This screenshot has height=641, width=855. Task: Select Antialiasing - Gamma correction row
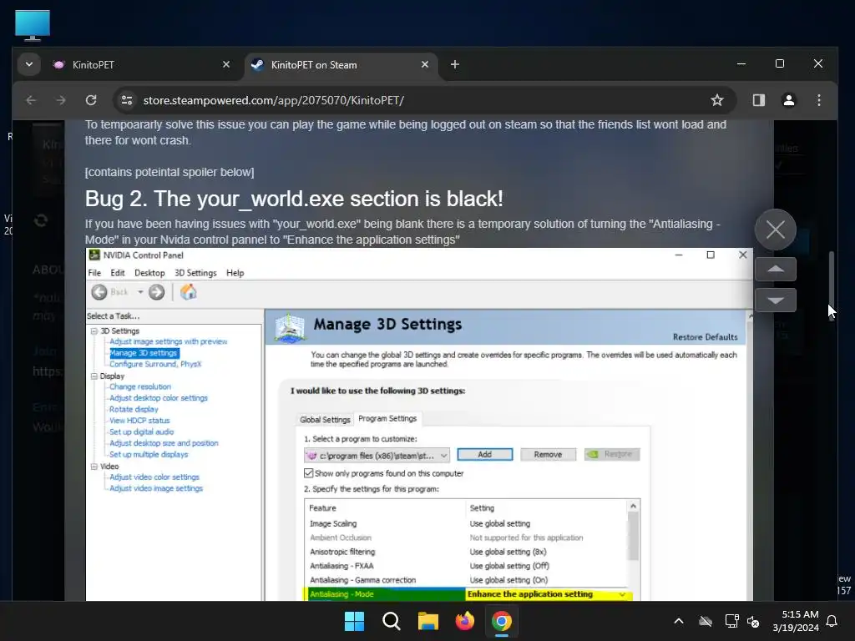click(468, 581)
